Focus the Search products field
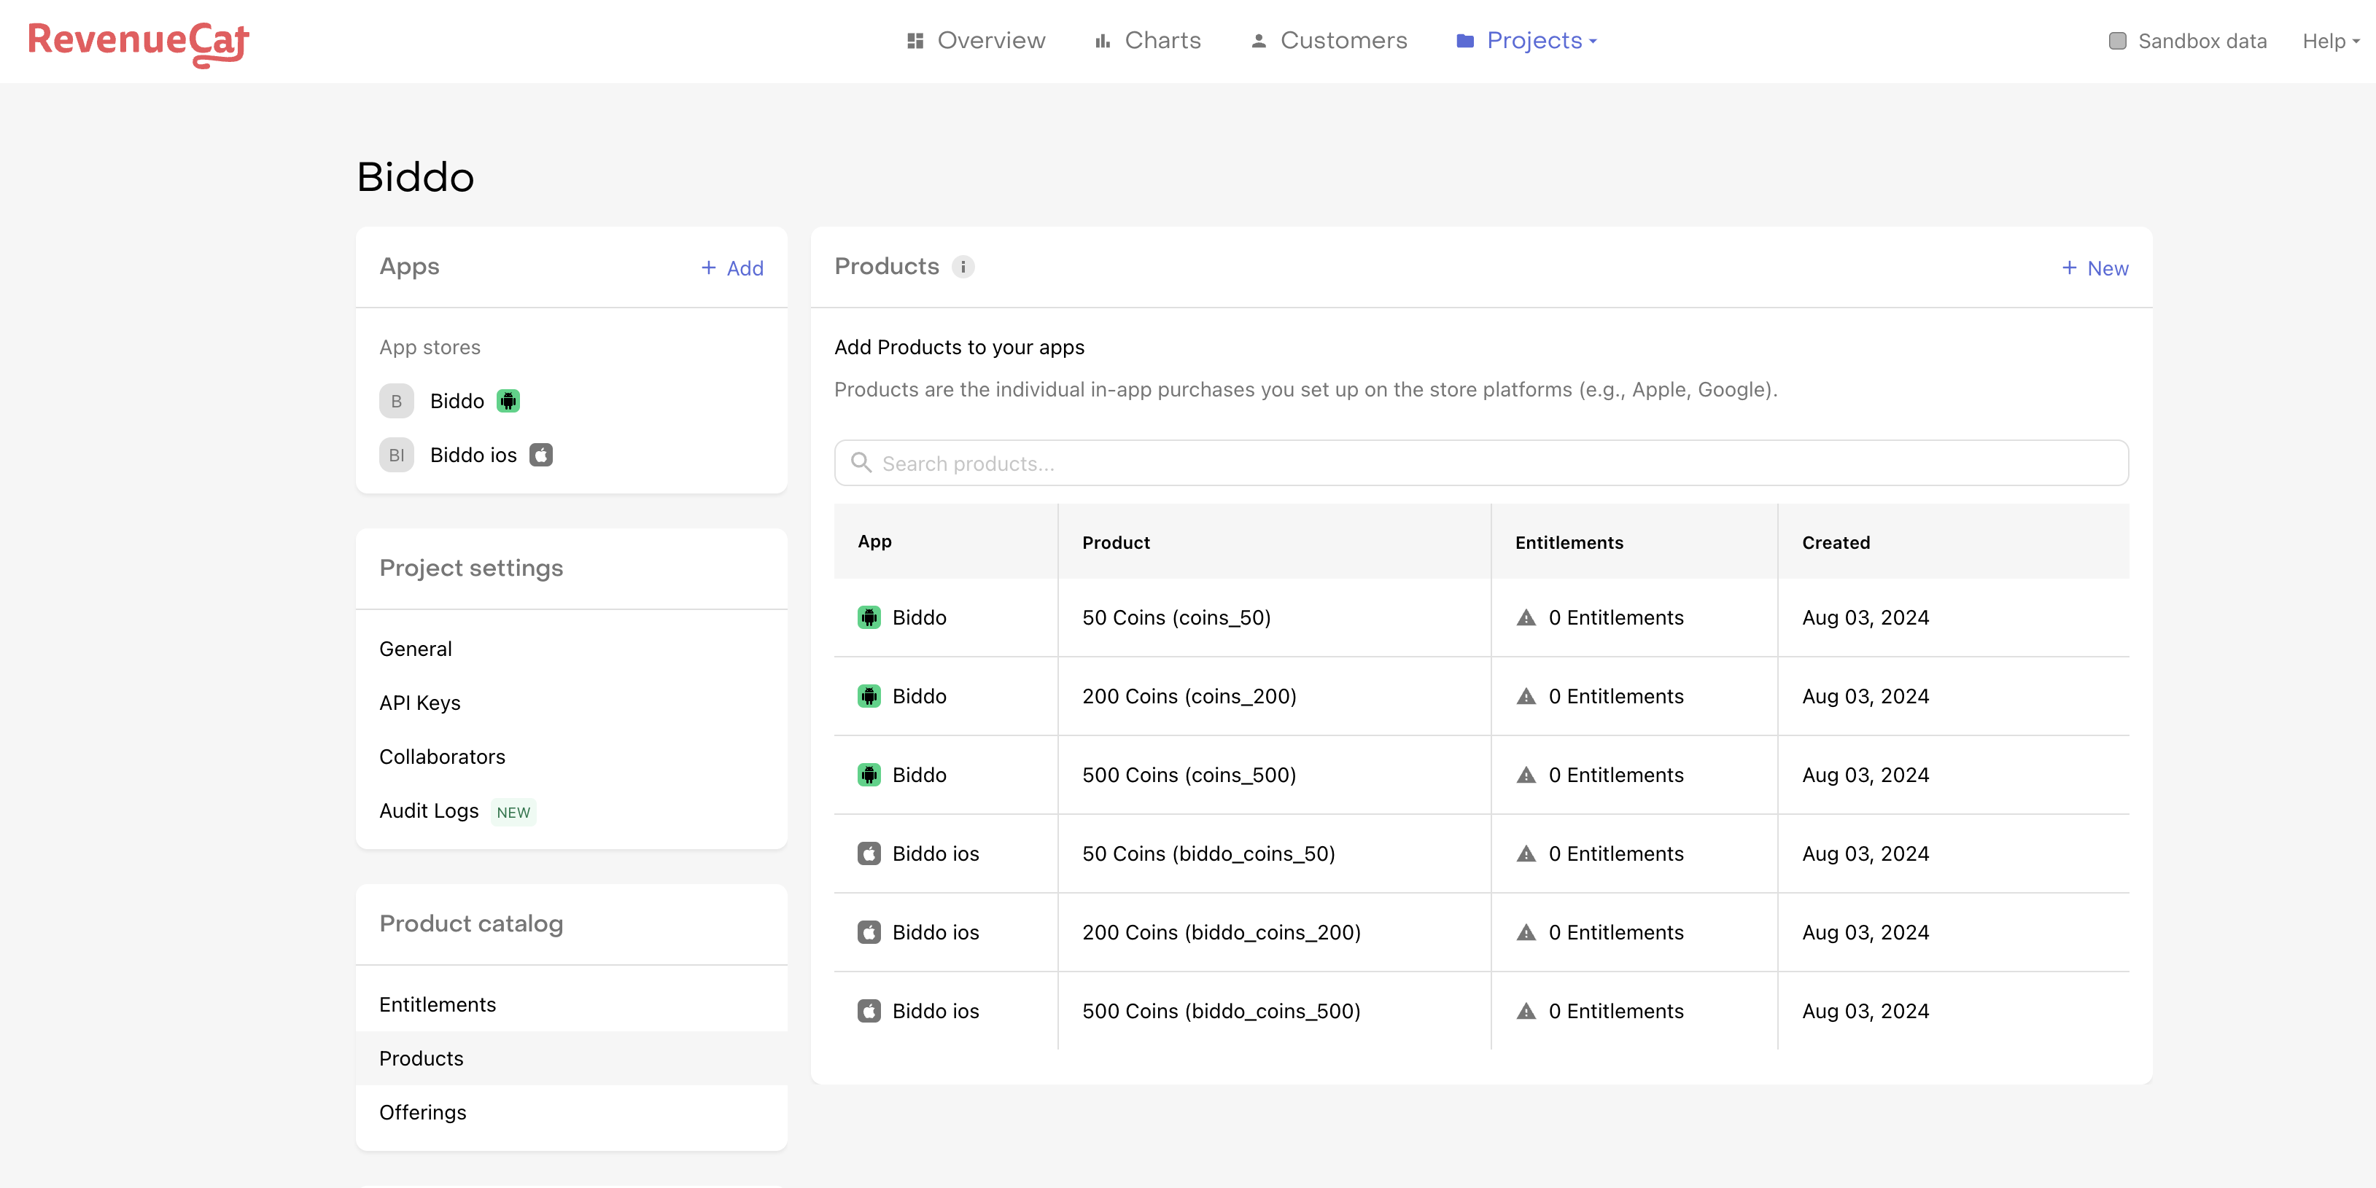Viewport: 2376px width, 1188px height. pos(1481,463)
